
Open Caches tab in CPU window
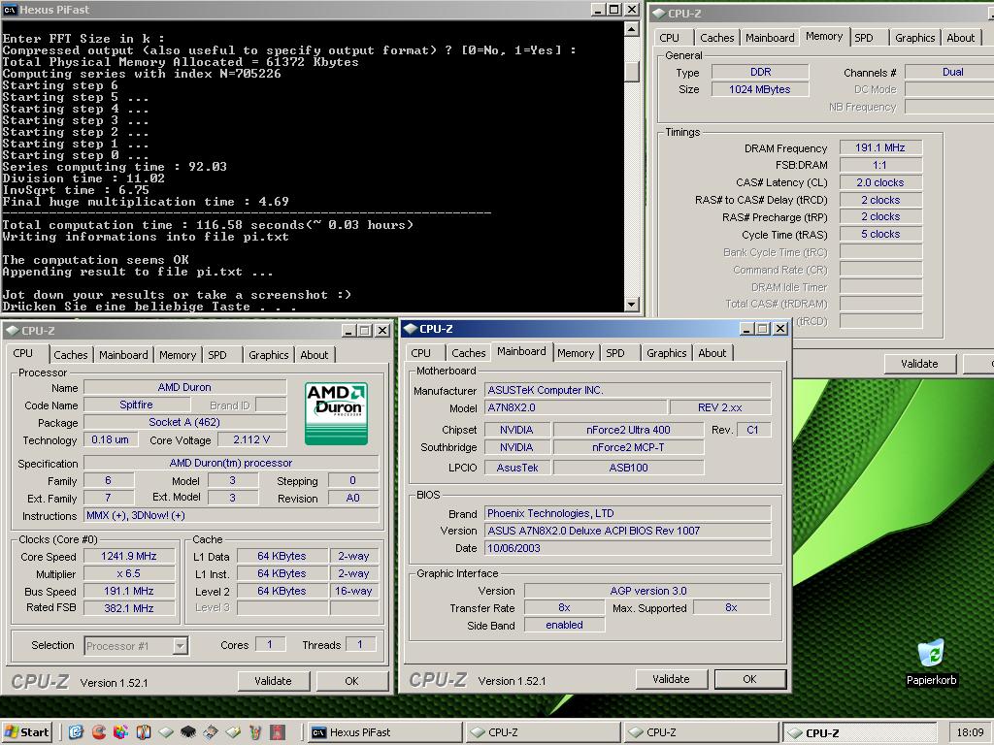(x=70, y=355)
